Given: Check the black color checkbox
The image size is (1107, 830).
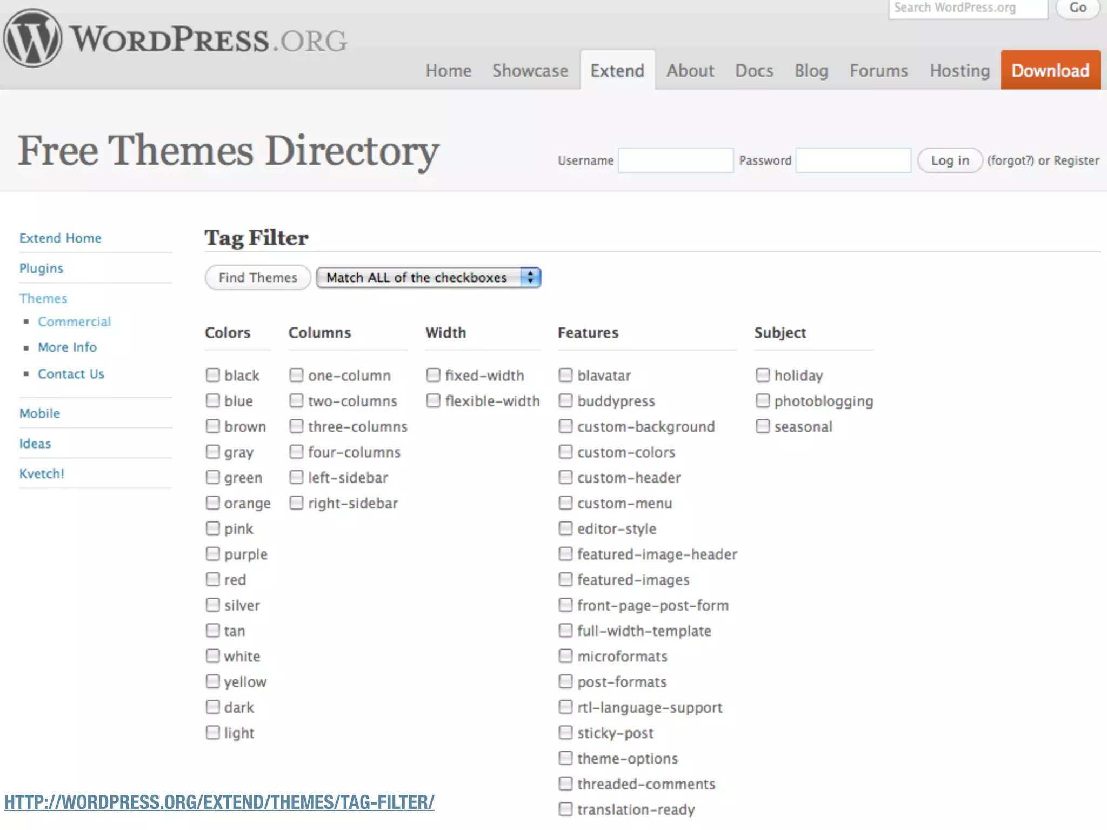Looking at the screenshot, I should (x=213, y=375).
